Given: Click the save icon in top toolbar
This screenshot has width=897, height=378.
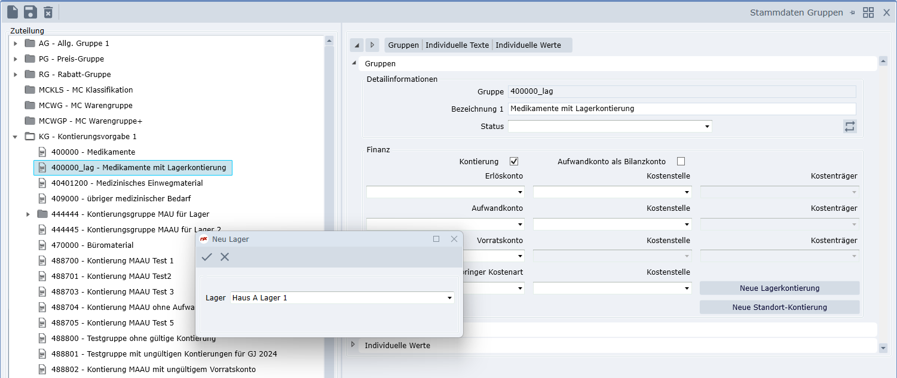Looking at the screenshot, I should click(30, 12).
